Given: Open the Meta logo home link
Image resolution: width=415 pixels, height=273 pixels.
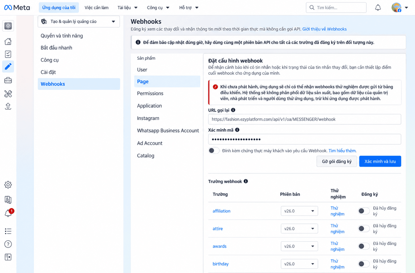Looking at the screenshot, I should [17, 8].
